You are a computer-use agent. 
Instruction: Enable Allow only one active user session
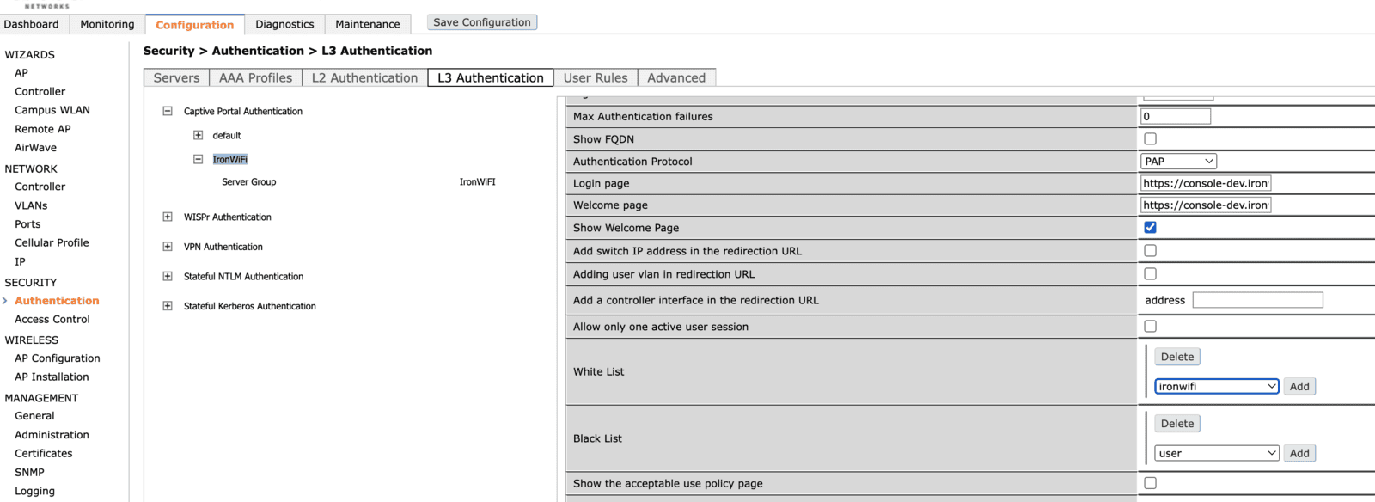pos(1150,326)
